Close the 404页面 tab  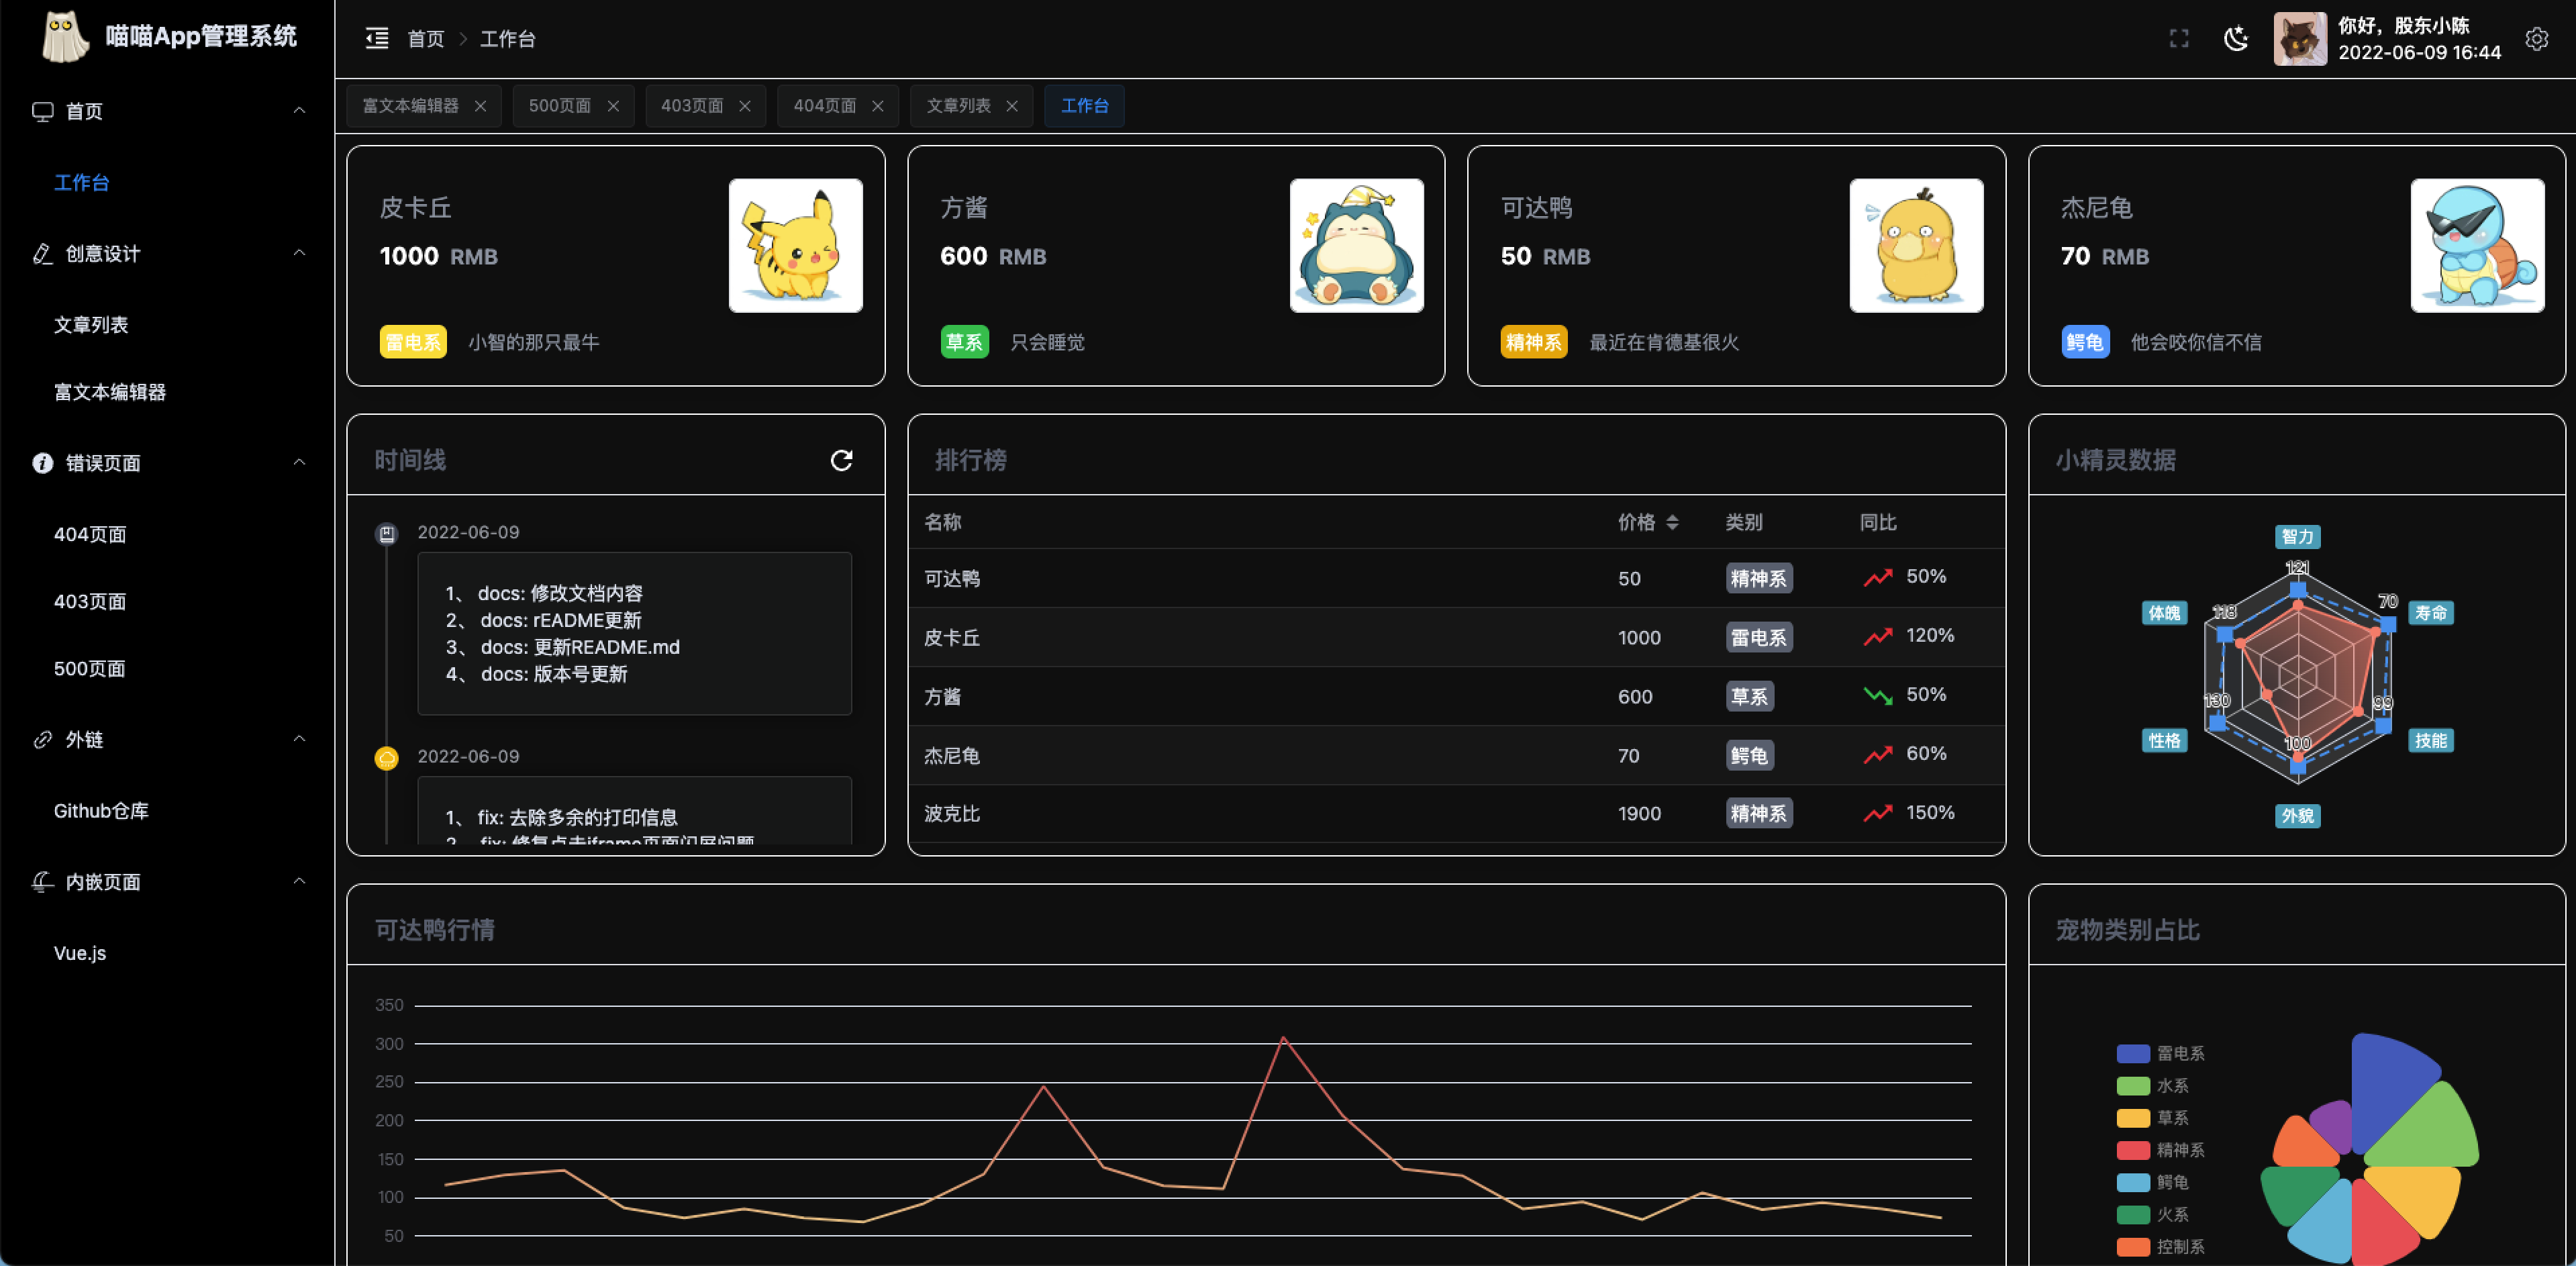pyautogui.click(x=877, y=106)
